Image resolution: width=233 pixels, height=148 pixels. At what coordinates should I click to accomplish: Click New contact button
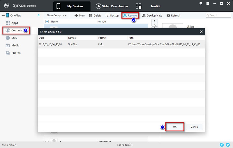[80, 15]
